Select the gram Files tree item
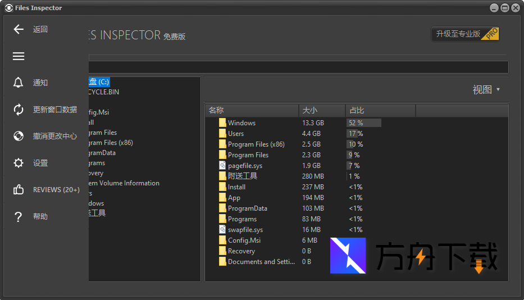The width and height of the screenshot is (524, 300). click(103, 133)
